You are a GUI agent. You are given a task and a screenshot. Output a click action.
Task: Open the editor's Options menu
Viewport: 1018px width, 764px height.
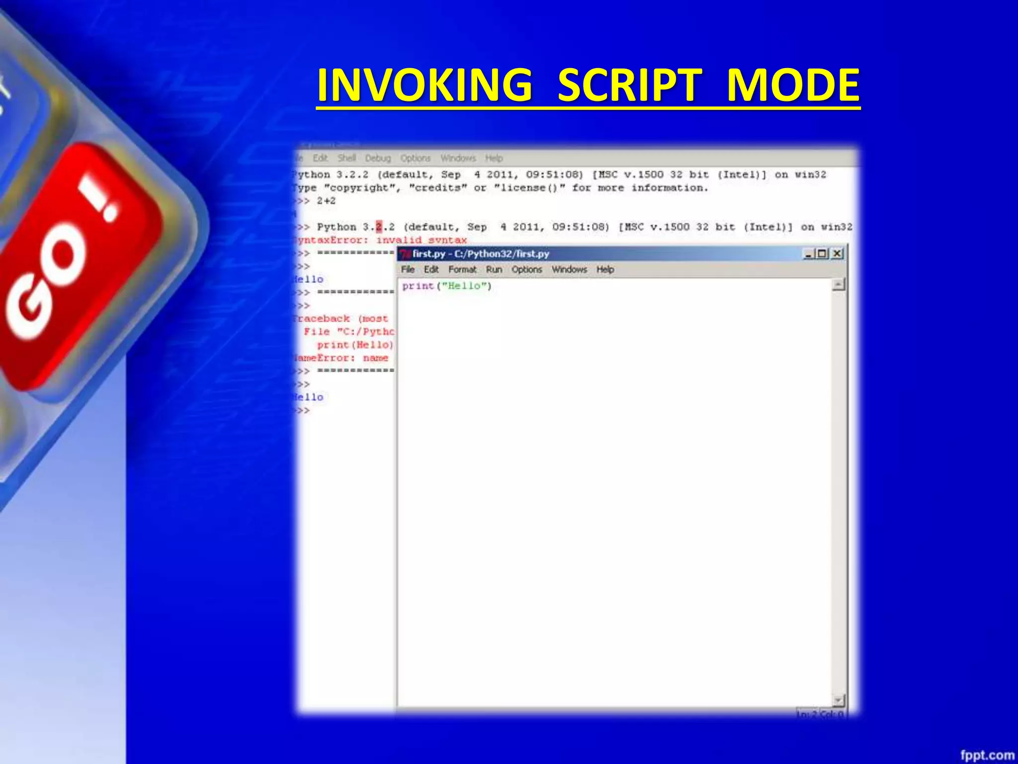[x=526, y=270]
